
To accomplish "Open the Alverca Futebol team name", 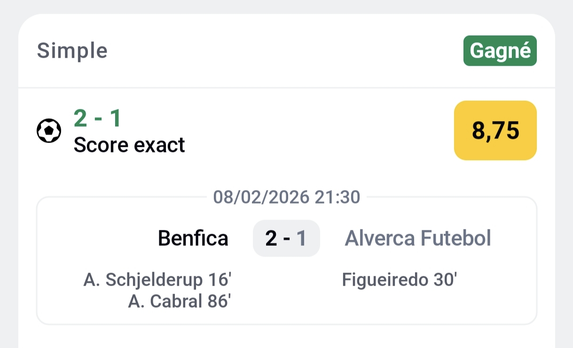I will pyautogui.click(x=418, y=238).
